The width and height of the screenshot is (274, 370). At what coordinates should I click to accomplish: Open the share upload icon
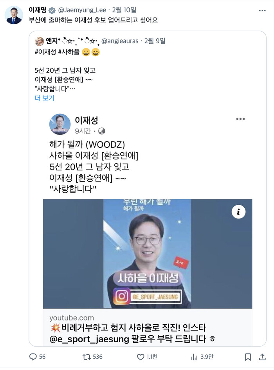point(262,357)
